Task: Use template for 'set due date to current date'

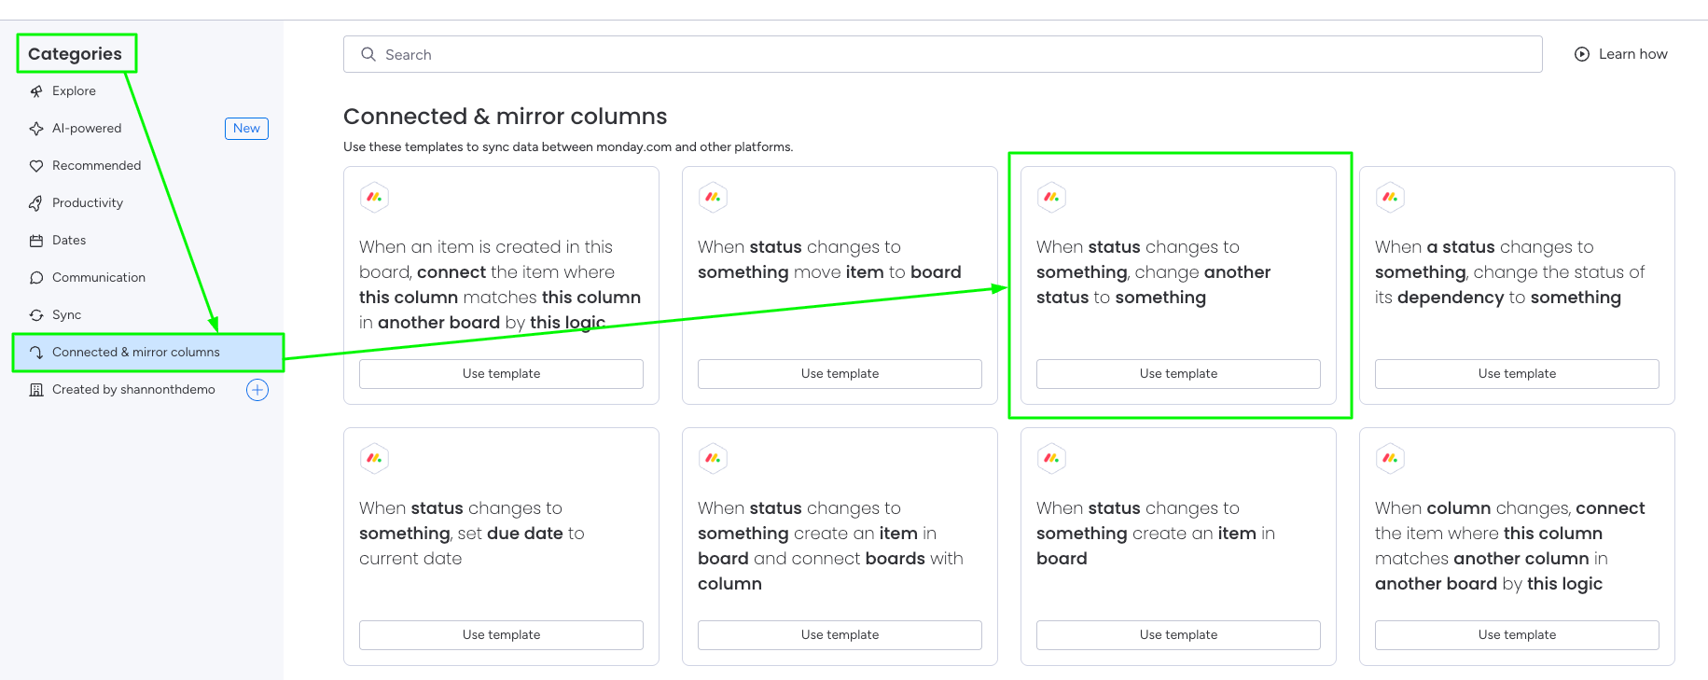Action: [x=501, y=635]
